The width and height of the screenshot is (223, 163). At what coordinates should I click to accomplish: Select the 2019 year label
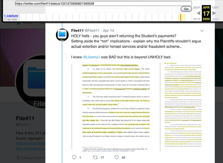click(x=197, y=19)
